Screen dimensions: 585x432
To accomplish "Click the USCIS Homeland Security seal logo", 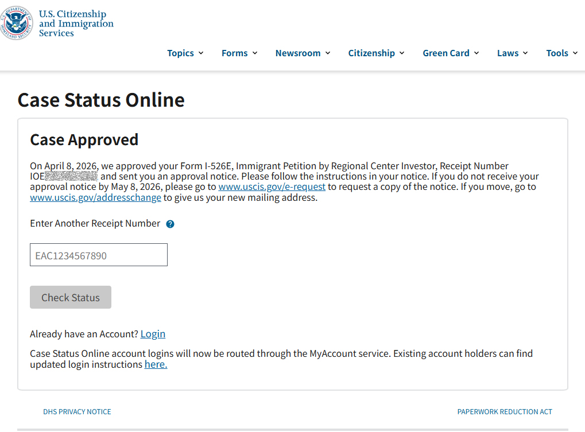I will pyautogui.click(x=16, y=23).
